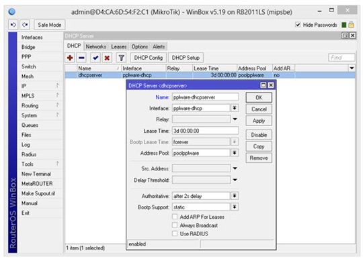Click the funnel filter icon
The height and width of the screenshot is (259, 363).
tap(121, 58)
